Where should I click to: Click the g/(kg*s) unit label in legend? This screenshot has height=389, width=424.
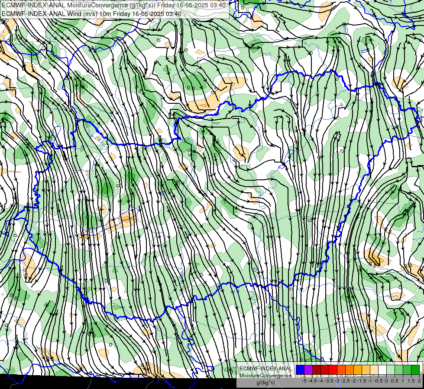265,383
